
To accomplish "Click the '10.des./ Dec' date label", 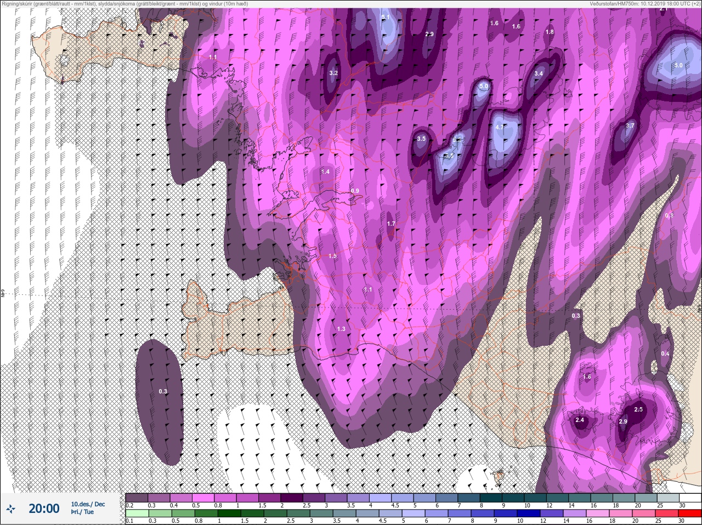I will 88,504.
